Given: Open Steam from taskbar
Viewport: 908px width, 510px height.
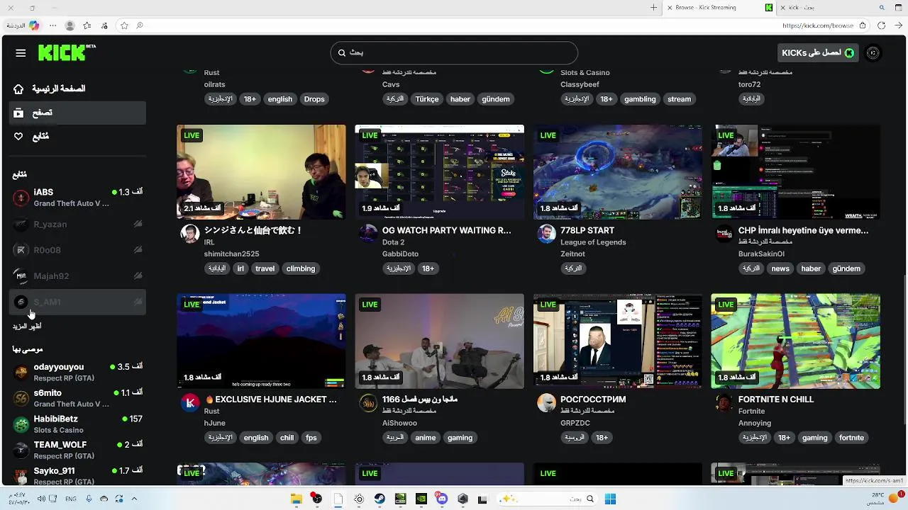Looking at the screenshot, I should click(x=380, y=499).
